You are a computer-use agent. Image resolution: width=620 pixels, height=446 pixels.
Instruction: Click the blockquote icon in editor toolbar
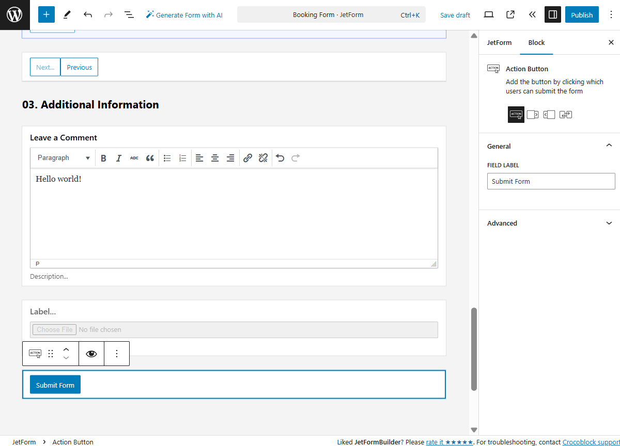pos(150,158)
